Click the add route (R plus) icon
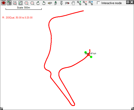This screenshot has width=134, height=110. point(91,3)
